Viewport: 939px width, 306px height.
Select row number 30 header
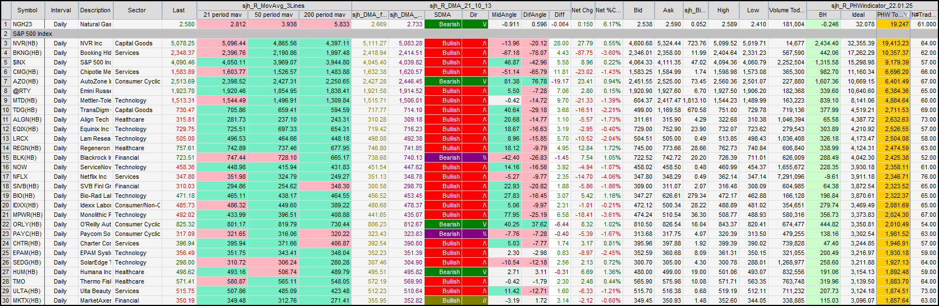6,300
